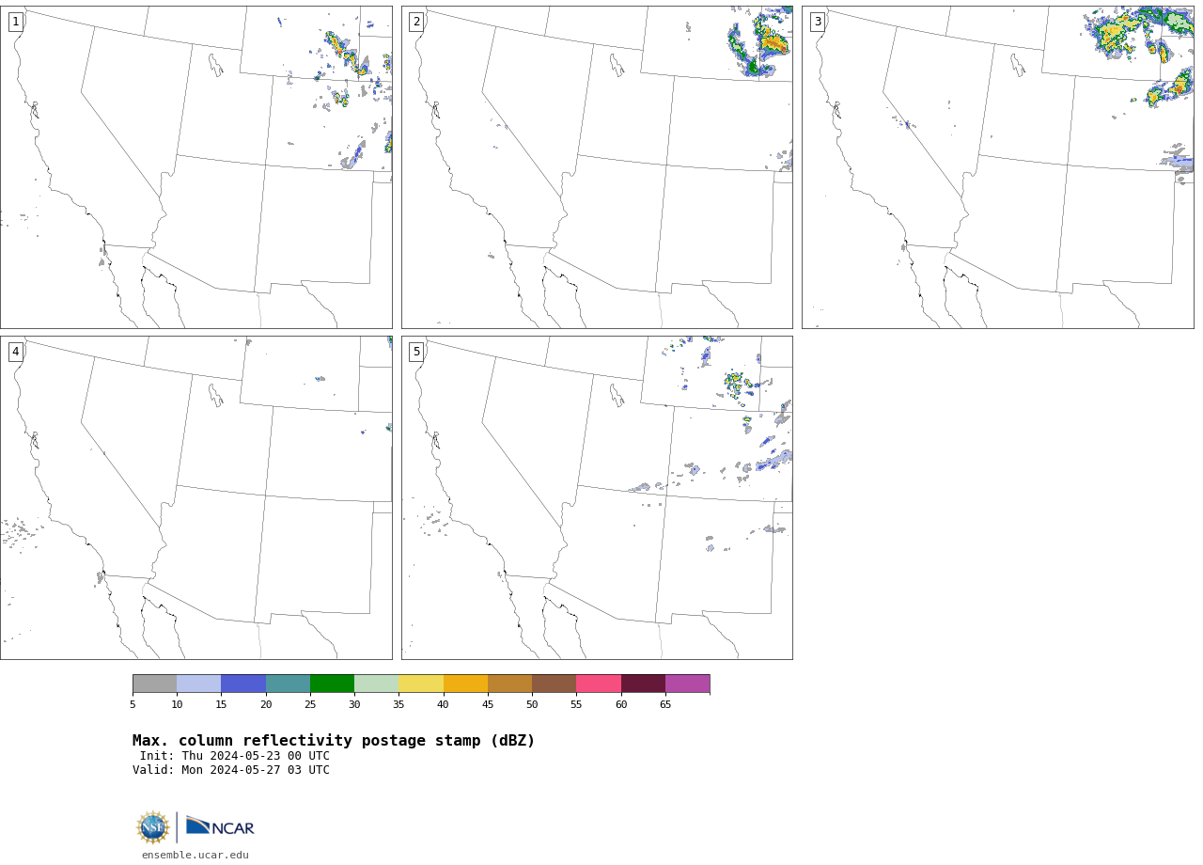The height and width of the screenshot is (865, 1203).
Task: Pick the gray 5-10 dBZ color swatch
Action: (x=155, y=684)
